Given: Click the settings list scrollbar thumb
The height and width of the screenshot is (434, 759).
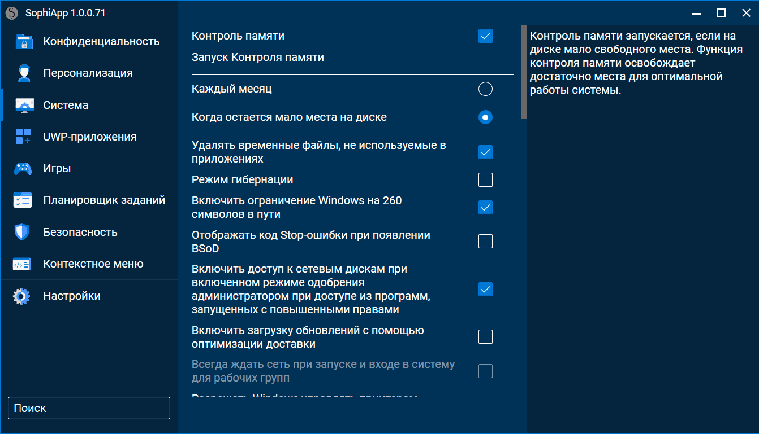Looking at the screenshot, I should pos(524,72).
